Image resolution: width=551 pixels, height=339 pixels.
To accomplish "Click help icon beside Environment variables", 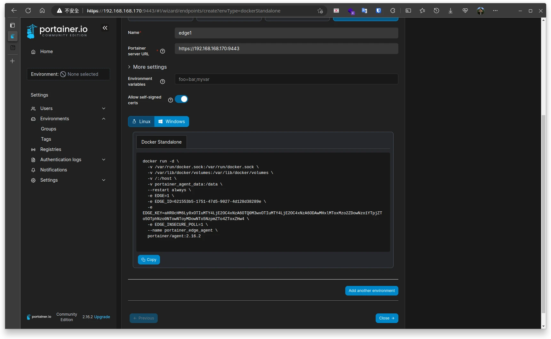I will [163, 82].
